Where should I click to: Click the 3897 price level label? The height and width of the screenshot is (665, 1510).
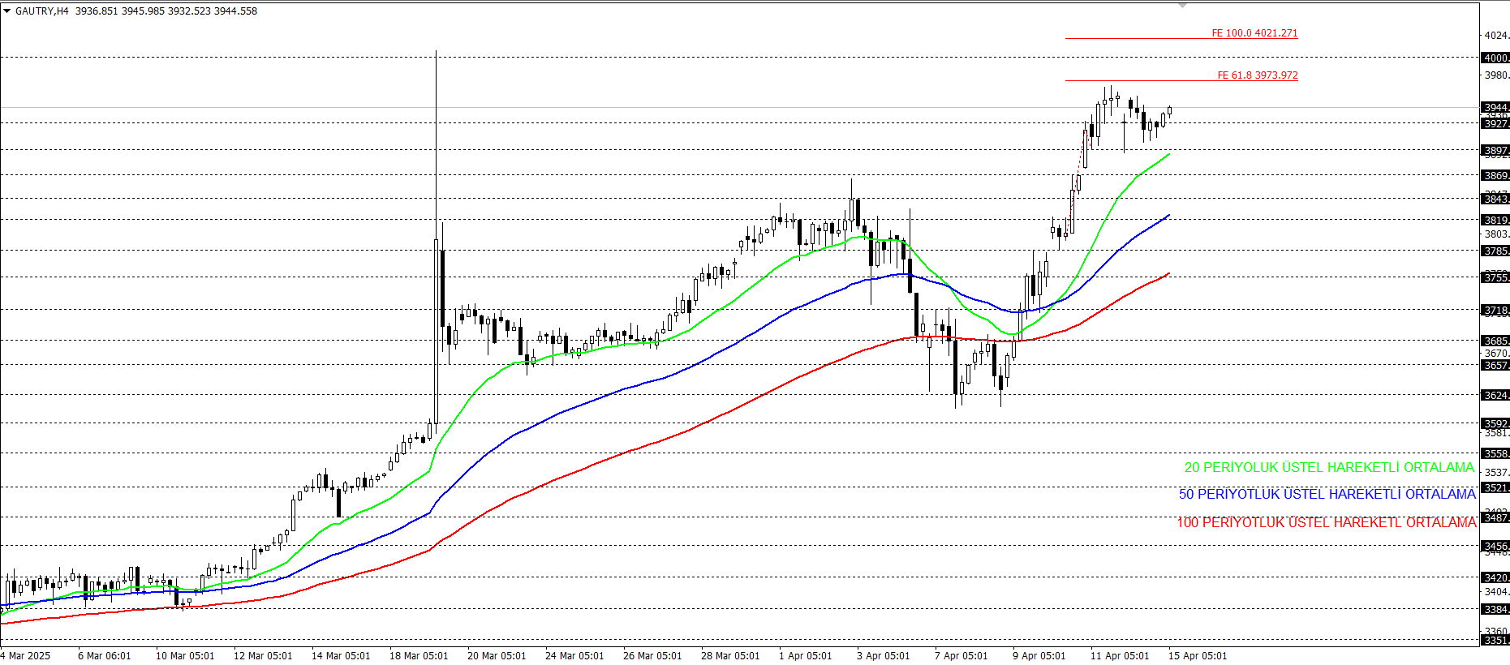[x=1495, y=150]
